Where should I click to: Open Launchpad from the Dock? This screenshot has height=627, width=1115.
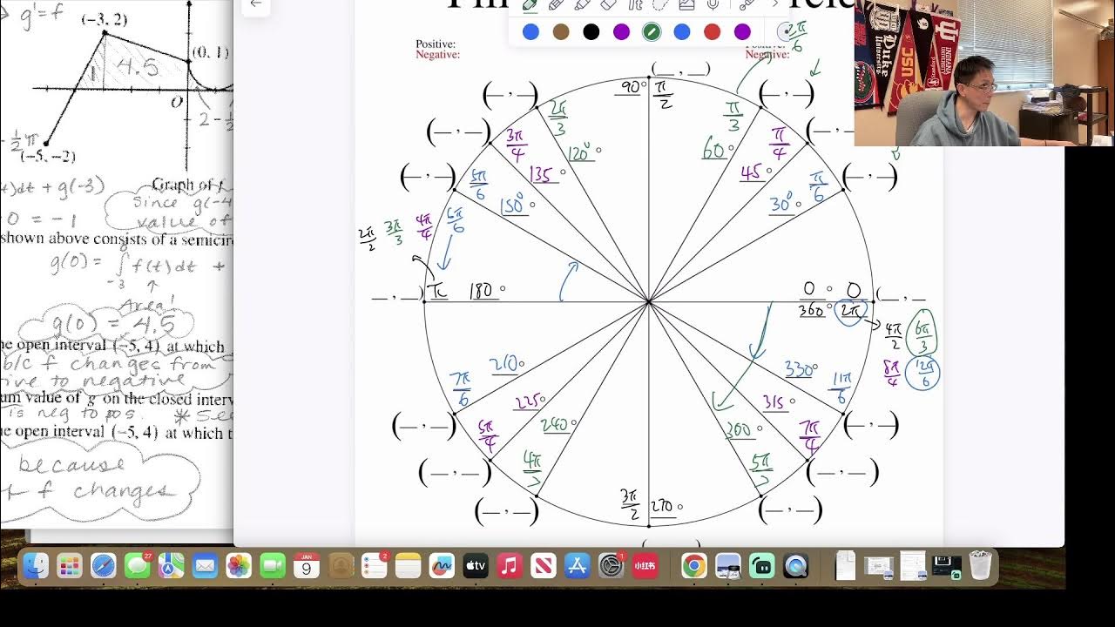click(70, 566)
